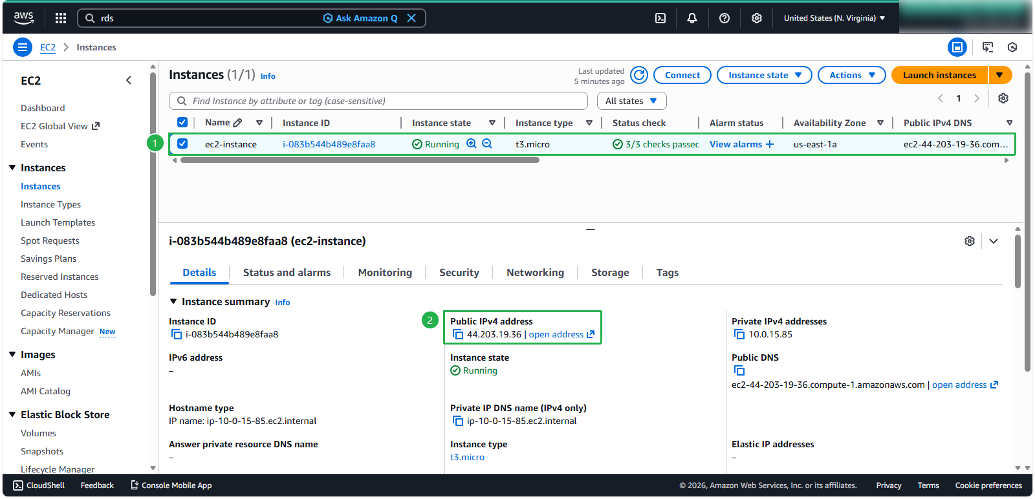Open the notifications bell
This screenshot has height=499, width=1035.
coord(692,18)
